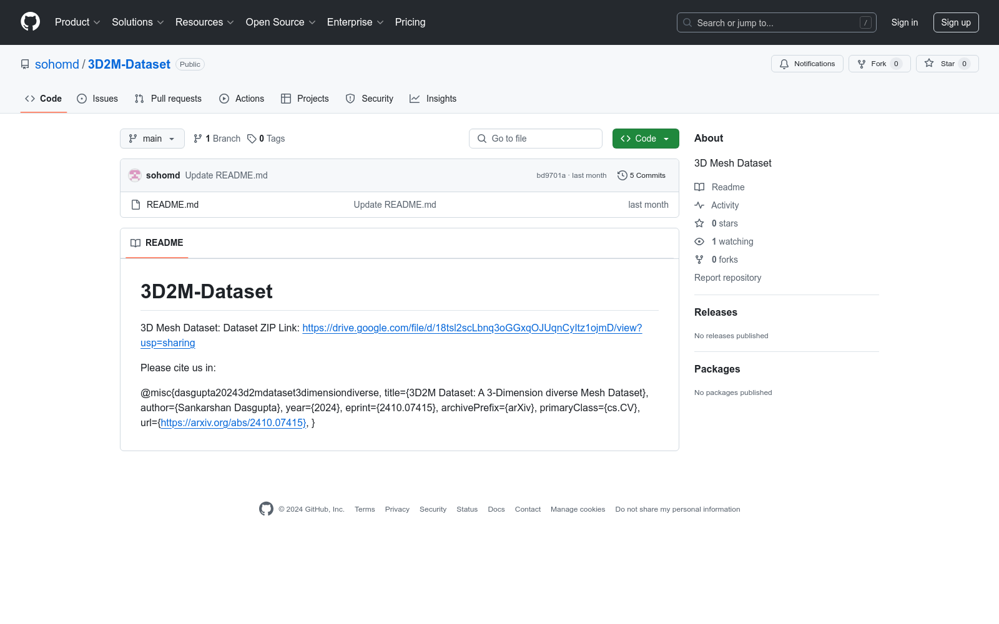Screen dimensions: 999x624
Task: Click the repository icon beside sohomd
Action: pyautogui.click(x=25, y=64)
